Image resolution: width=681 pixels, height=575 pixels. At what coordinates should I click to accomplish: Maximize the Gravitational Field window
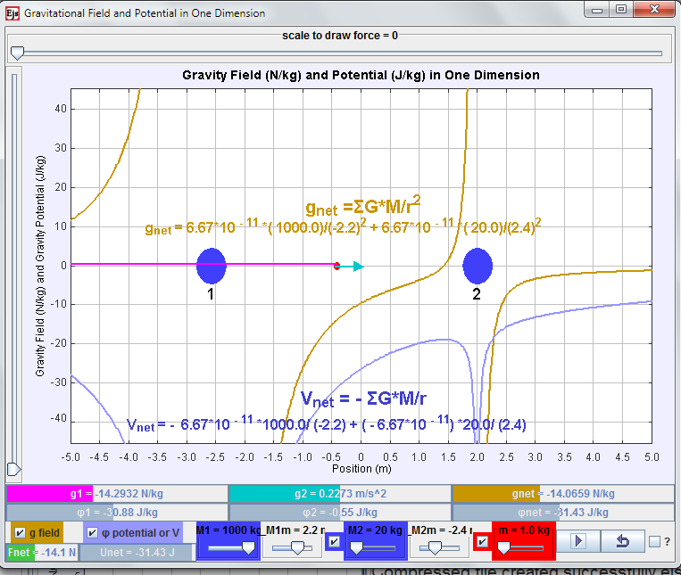[621, 10]
